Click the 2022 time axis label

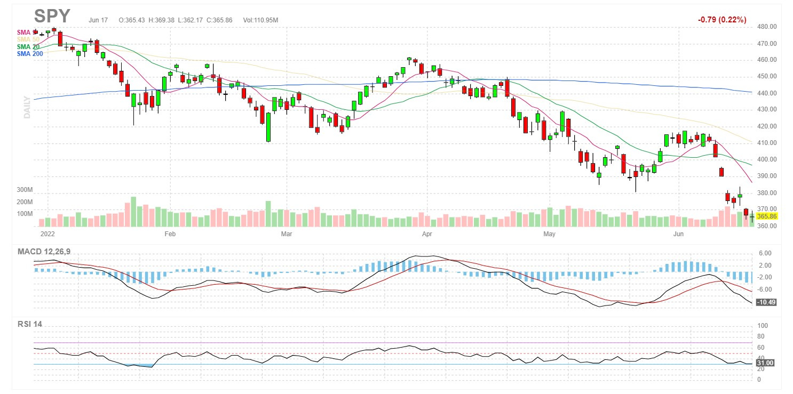(x=48, y=234)
